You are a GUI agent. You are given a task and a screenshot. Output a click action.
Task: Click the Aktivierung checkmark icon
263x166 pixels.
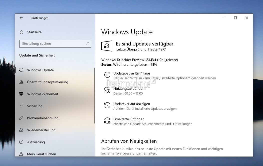click(x=21, y=142)
